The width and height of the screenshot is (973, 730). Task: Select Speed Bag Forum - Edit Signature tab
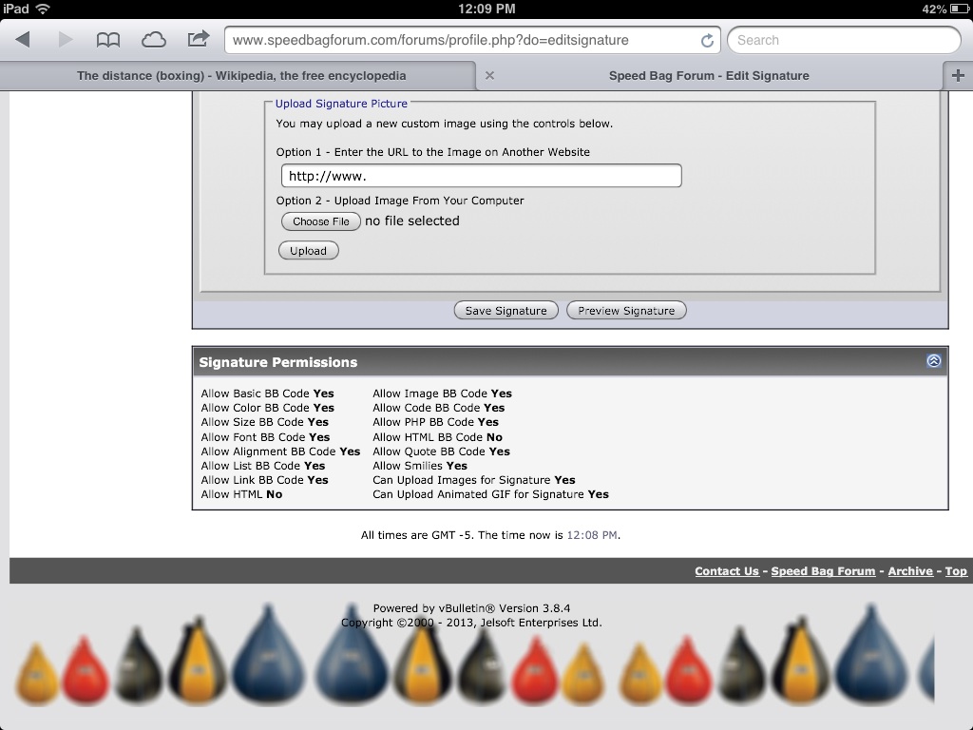pyautogui.click(x=709, y=76)
